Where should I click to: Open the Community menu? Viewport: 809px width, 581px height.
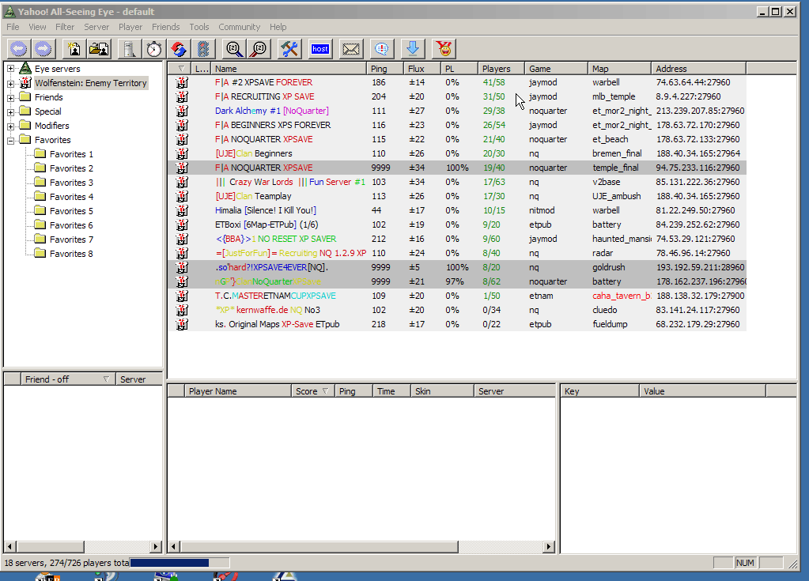239,27
